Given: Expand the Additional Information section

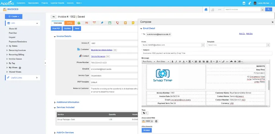Looking at the screenshot, I should point(55,102).
